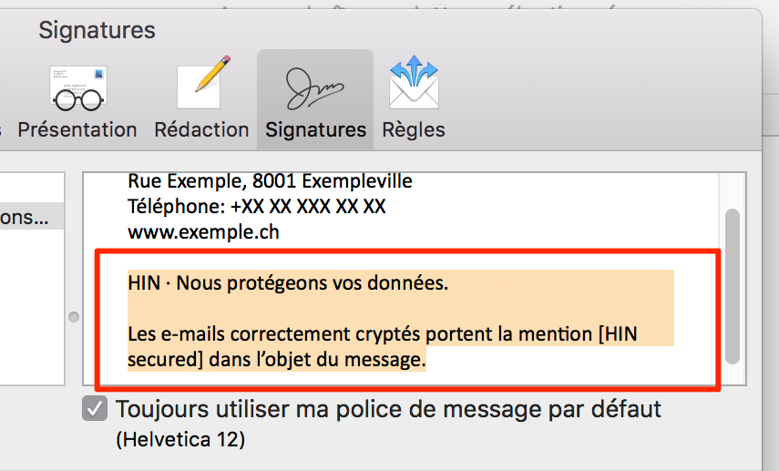Go to the Règles tab label
Image resolution: width=779 pixels, height=471 pixels.
click(414, 130)
